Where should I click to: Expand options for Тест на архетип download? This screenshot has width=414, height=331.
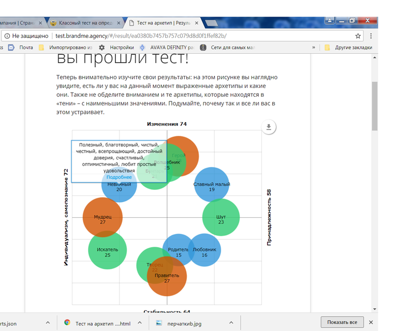(x=140, y=323)
